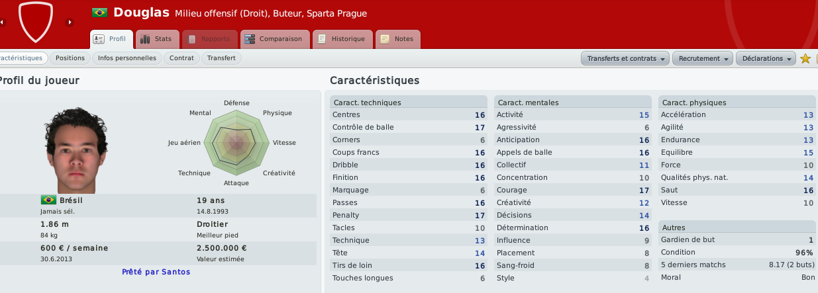Switch to the Historique tab

pyautogui.click(x=342, y=39)
